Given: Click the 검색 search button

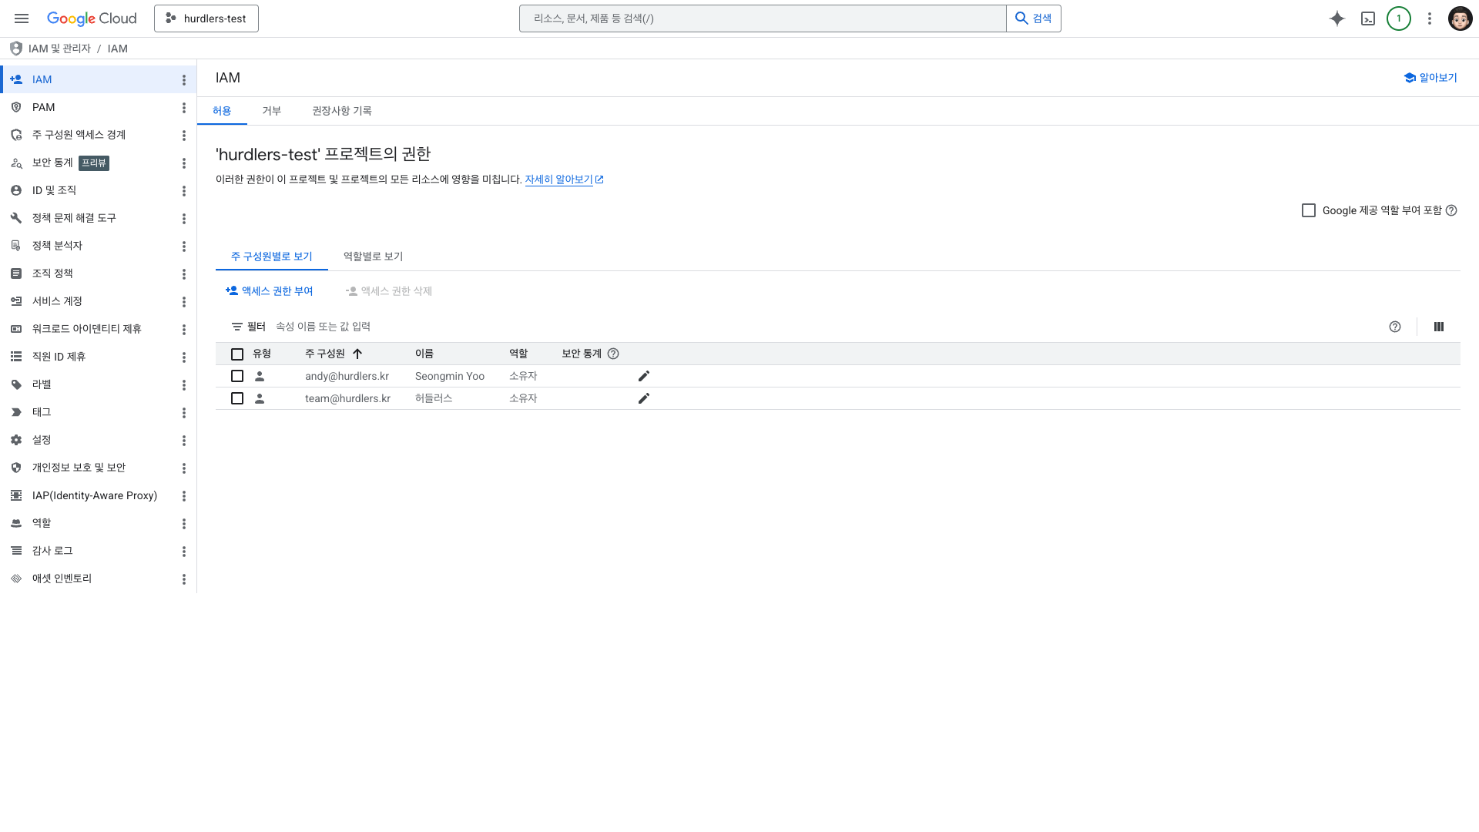Looking at the screenshot, I should point(1034,18).
